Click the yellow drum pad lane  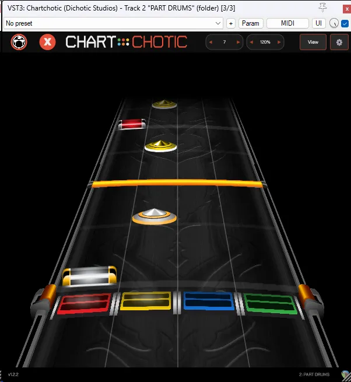click(146, 301)
